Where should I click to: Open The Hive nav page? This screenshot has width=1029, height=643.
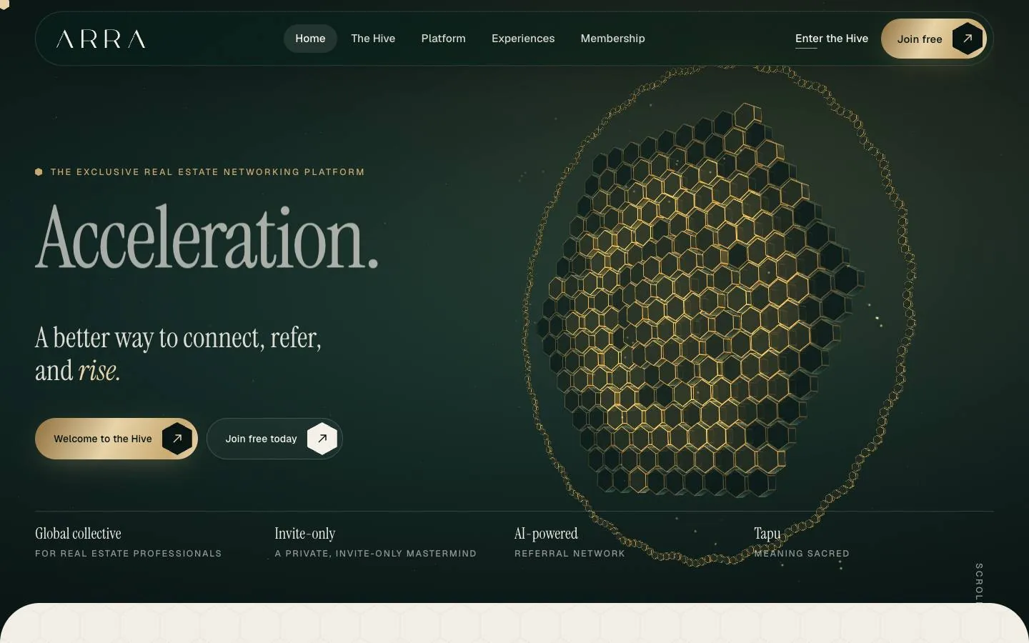pos(373,39)
